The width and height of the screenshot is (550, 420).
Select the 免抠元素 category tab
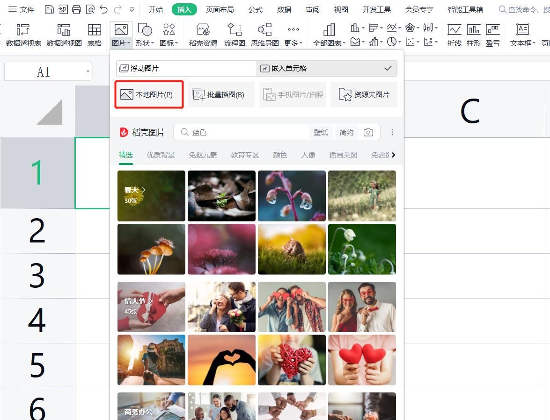pos(203,155)
